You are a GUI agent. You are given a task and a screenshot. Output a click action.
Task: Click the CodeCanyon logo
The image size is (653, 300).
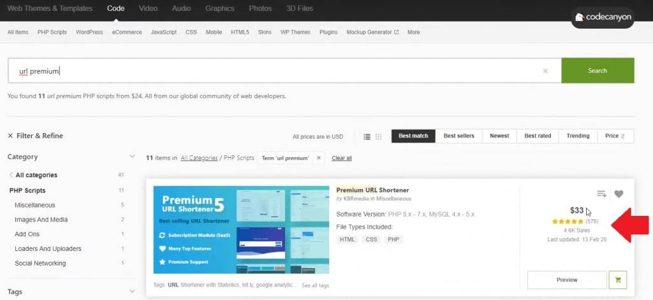pyautogui.click(x=603, y=17)
